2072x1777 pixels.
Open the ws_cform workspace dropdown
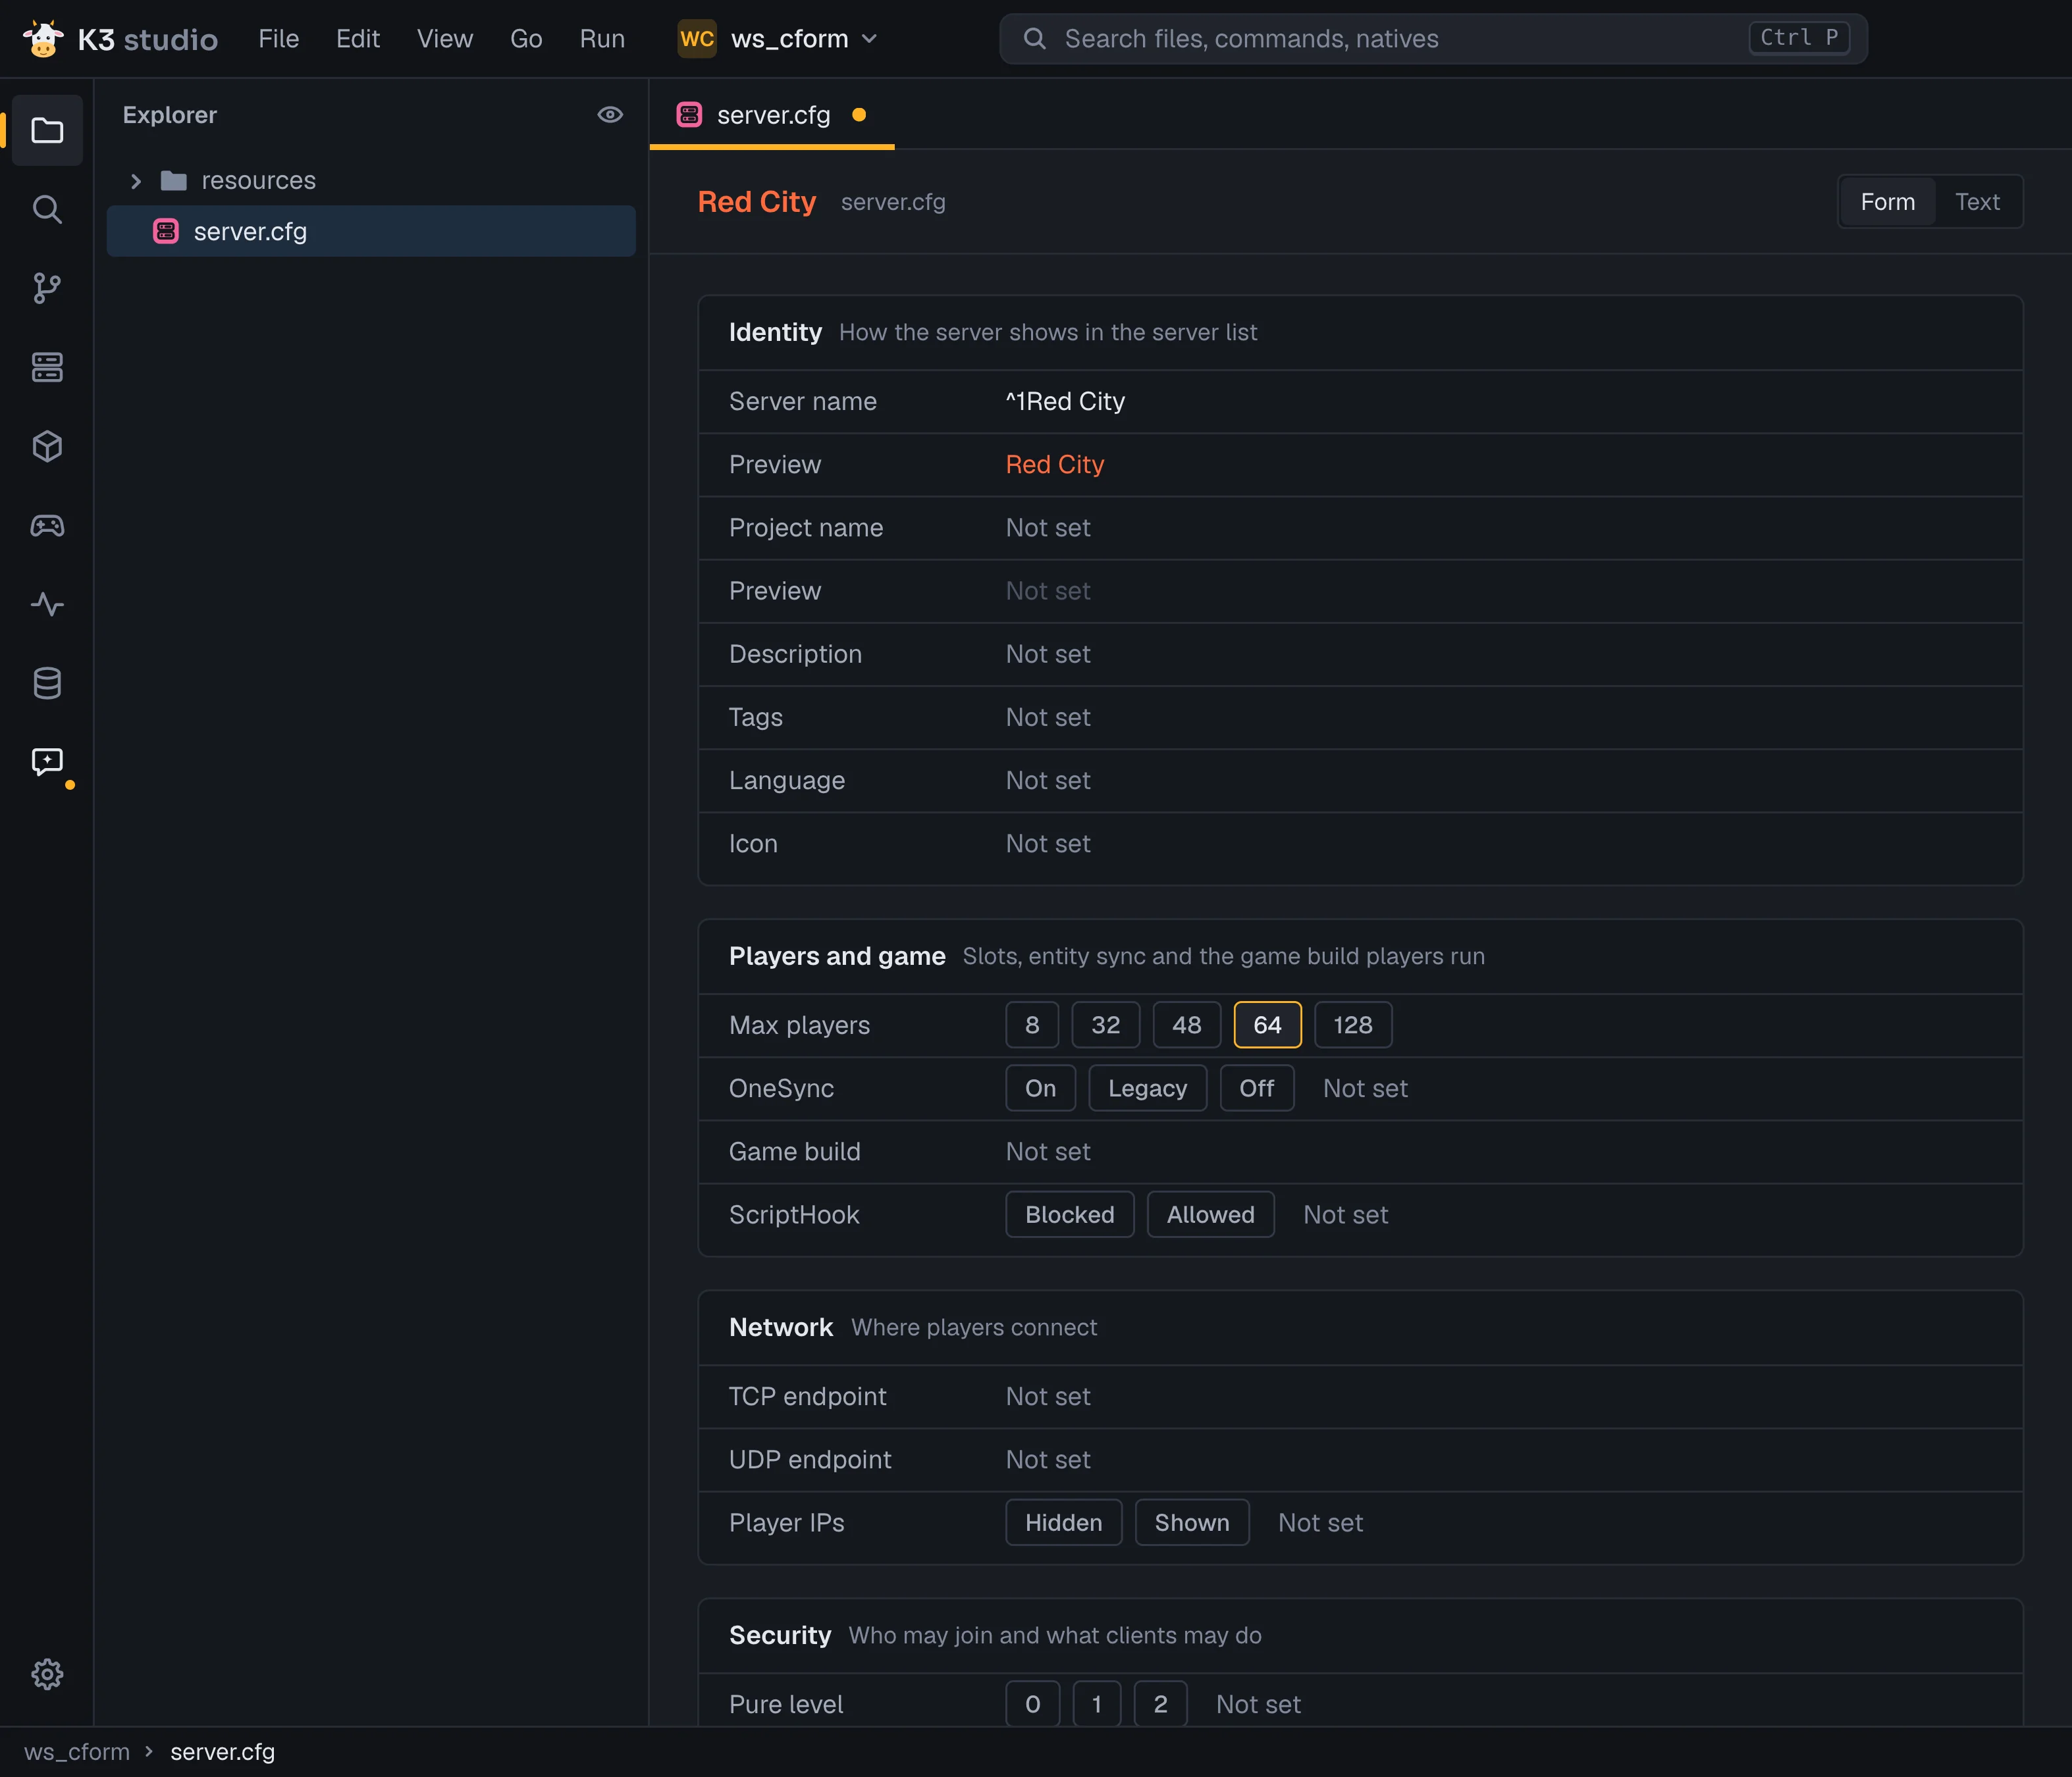pos(778,39)
